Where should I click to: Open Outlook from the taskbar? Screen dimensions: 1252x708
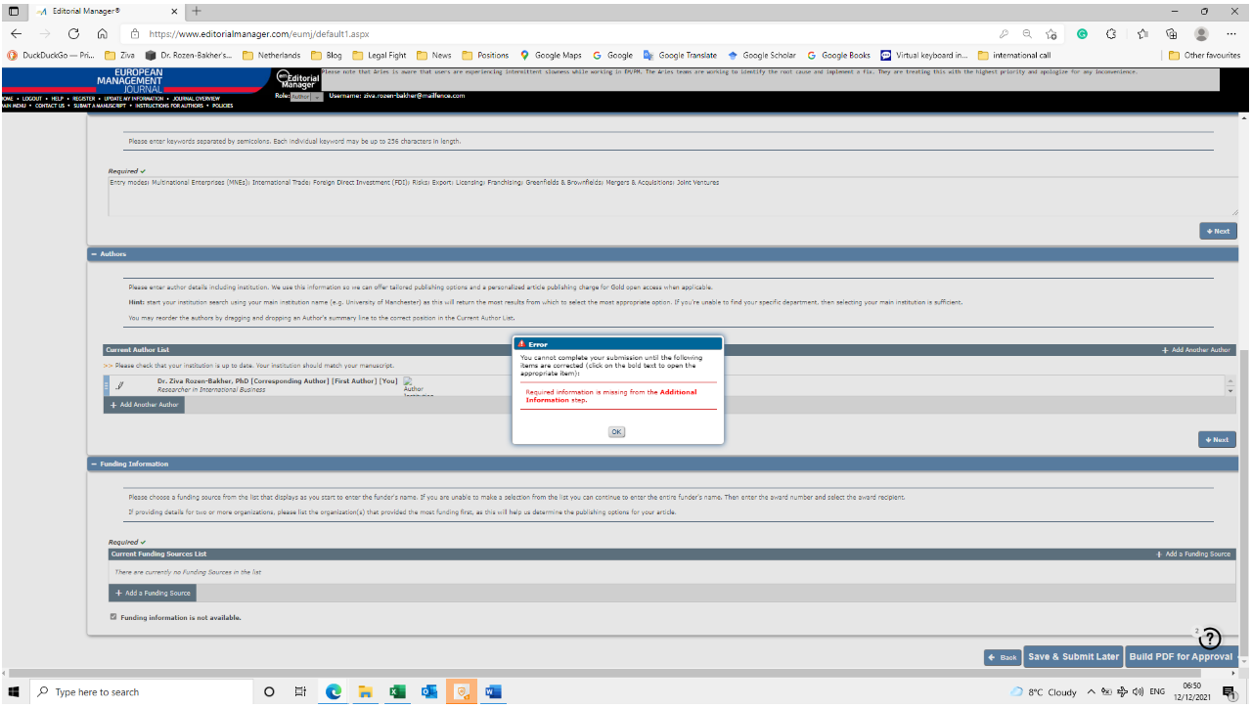[x=428, y=692]
